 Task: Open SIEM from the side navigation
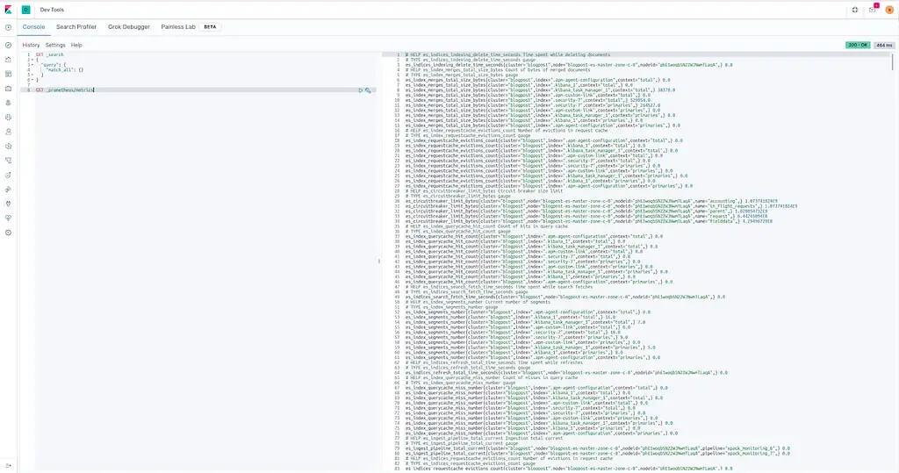(8, 190)
